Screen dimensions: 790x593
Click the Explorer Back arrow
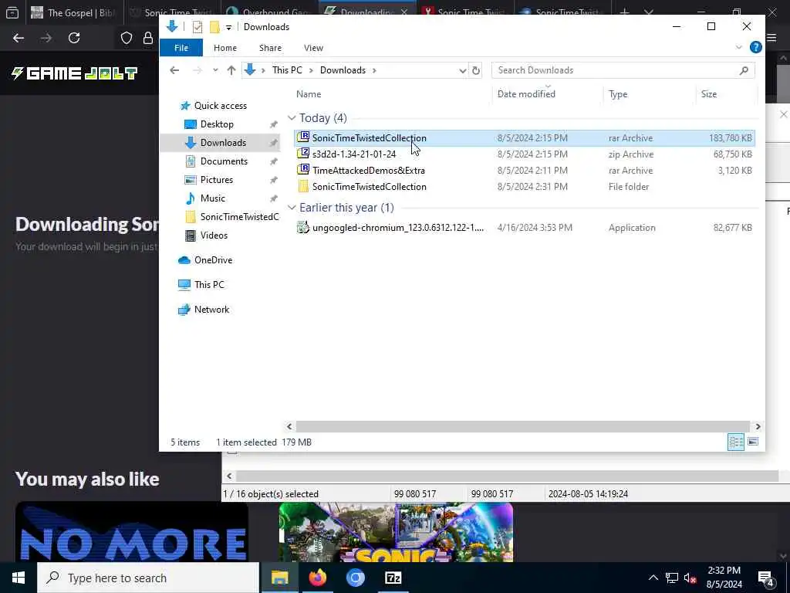(x=174, y=70)
